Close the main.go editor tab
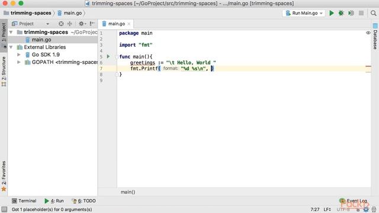This screenshot has height=213, width=379. [x=129, y=24]
